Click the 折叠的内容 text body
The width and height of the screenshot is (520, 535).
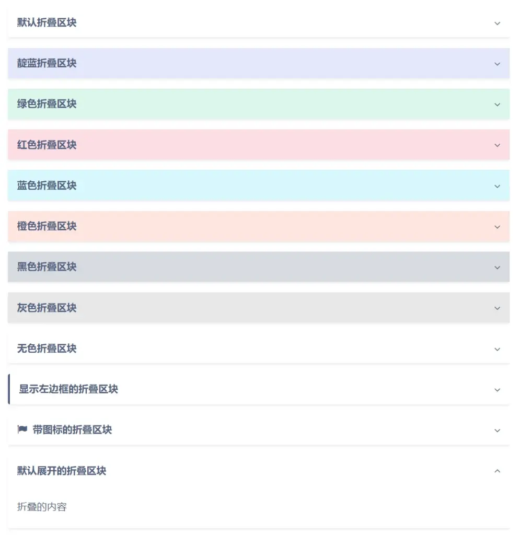pyautogui.click(x=42, y=507)
